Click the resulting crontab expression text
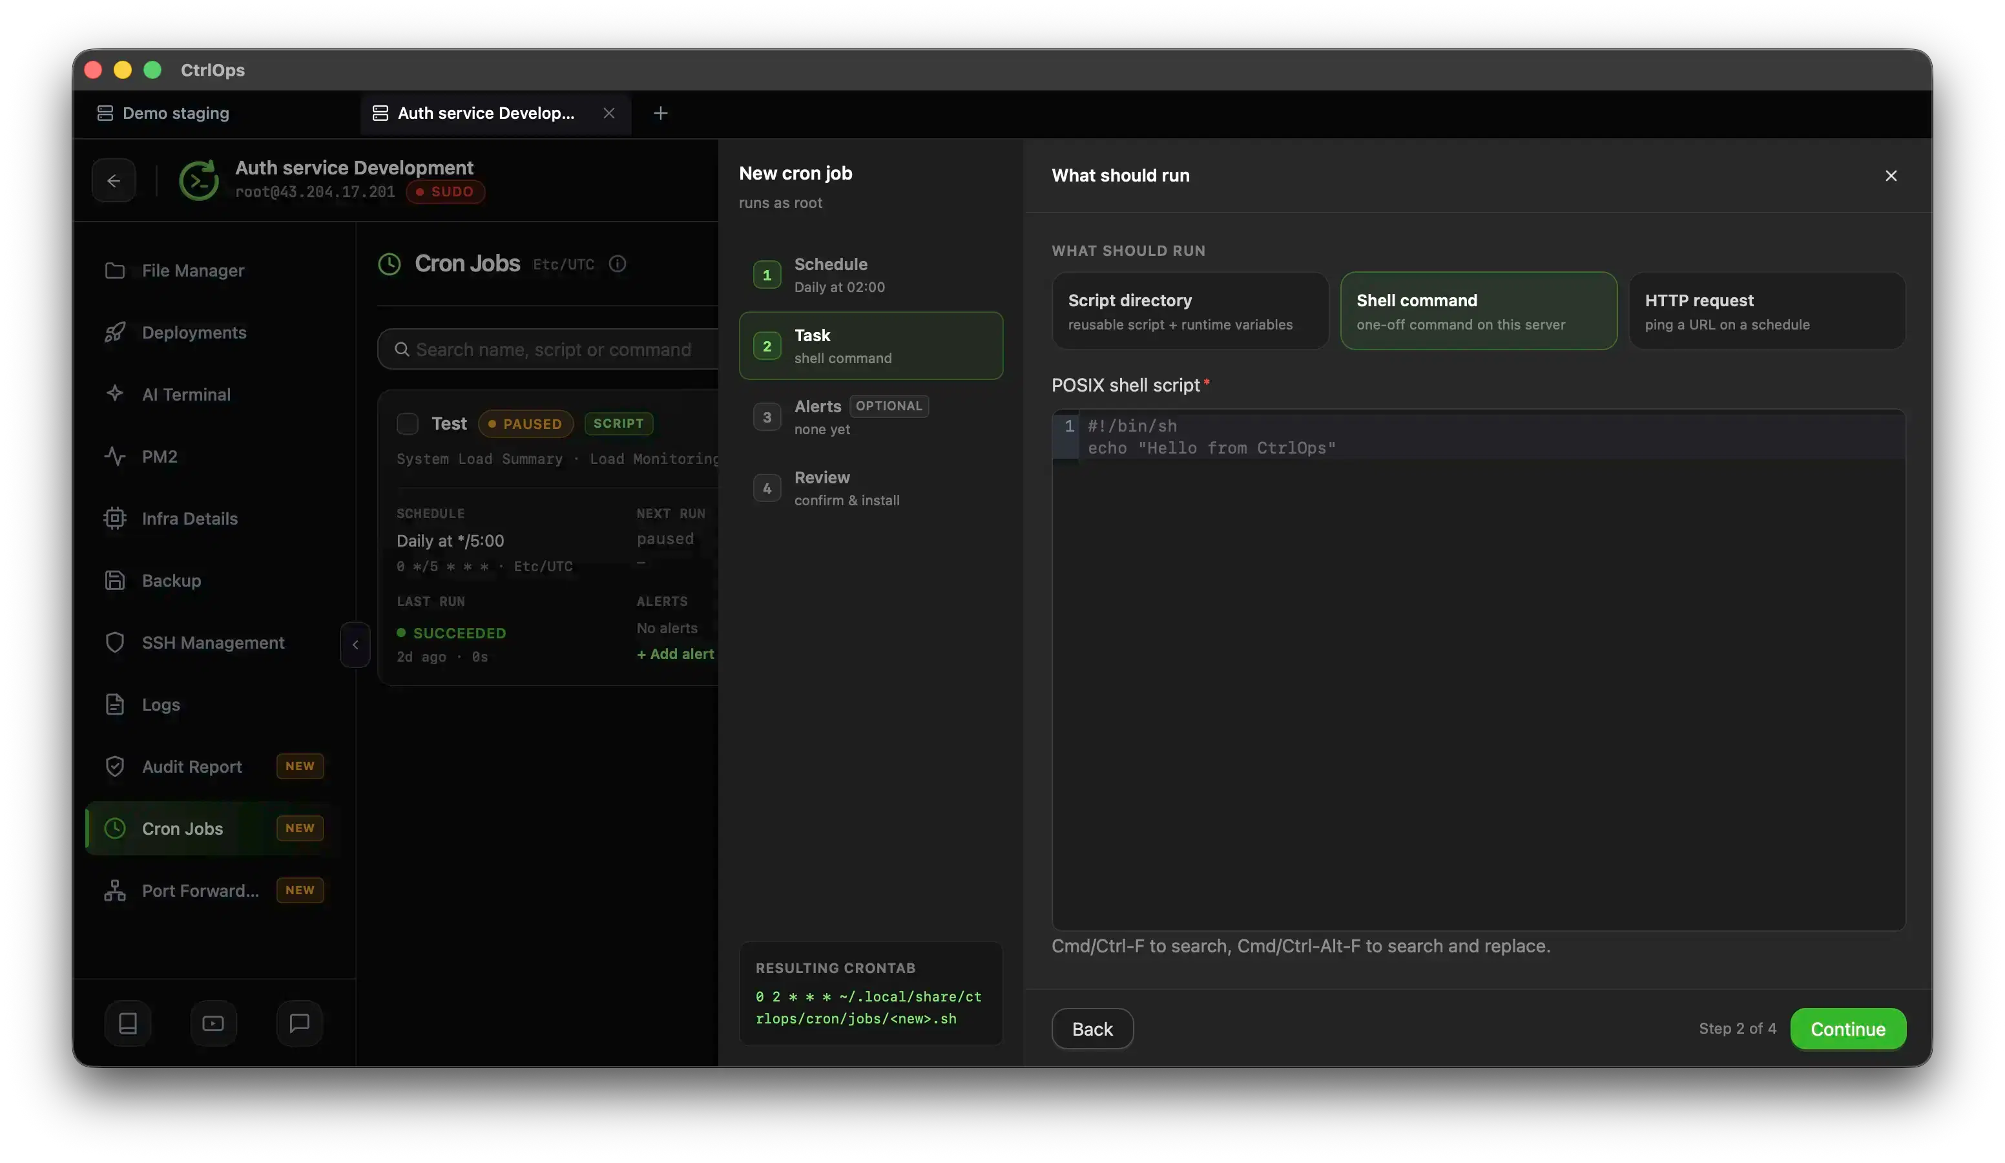Image resolution: width=2005 pixels, height=1163 pixels. pyautogui.click(x=869, y=1008)
